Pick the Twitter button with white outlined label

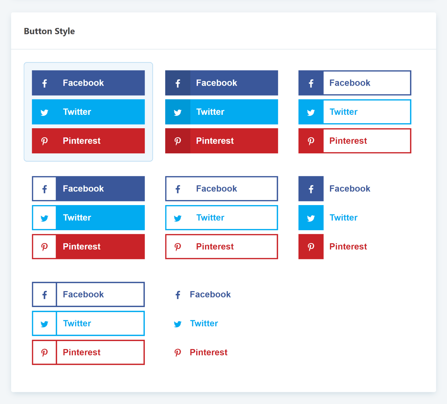355,112
